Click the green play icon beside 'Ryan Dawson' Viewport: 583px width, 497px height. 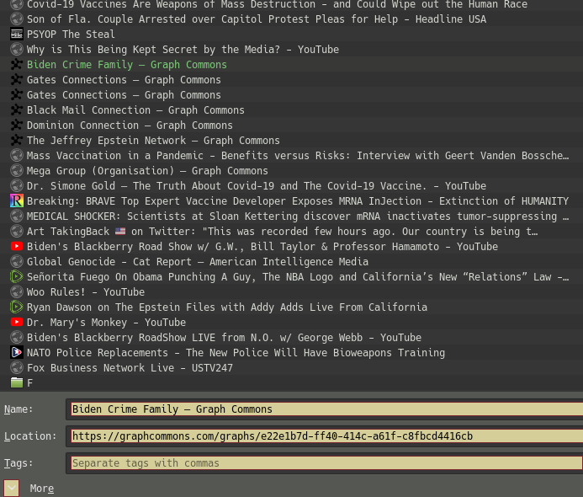tap(16, 307)
